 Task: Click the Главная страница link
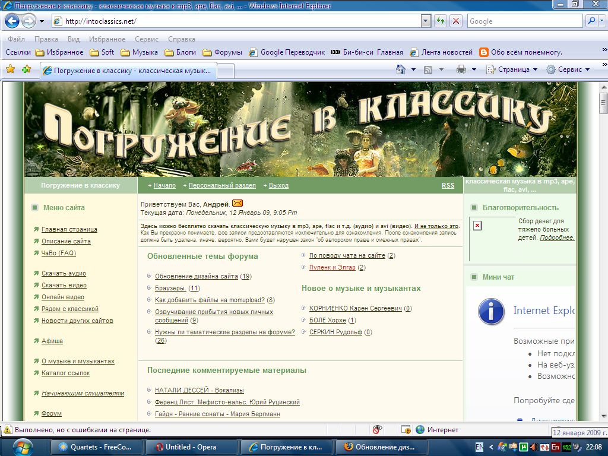tap(69, 230)
